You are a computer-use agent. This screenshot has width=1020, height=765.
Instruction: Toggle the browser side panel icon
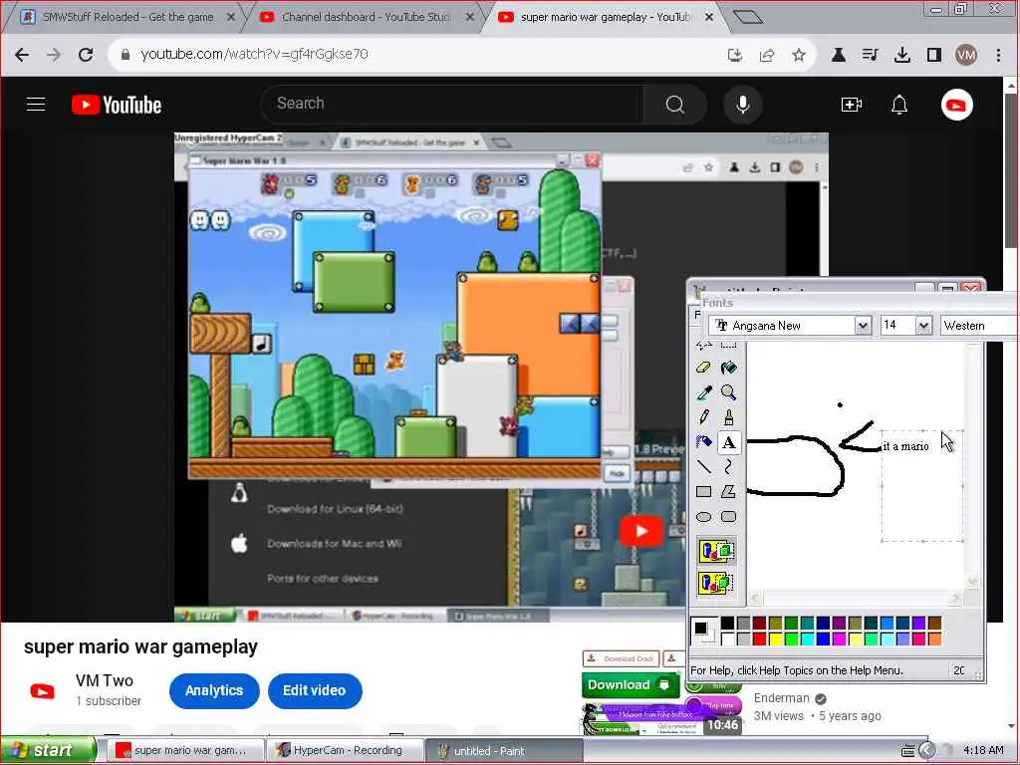(x=934, y=56)
